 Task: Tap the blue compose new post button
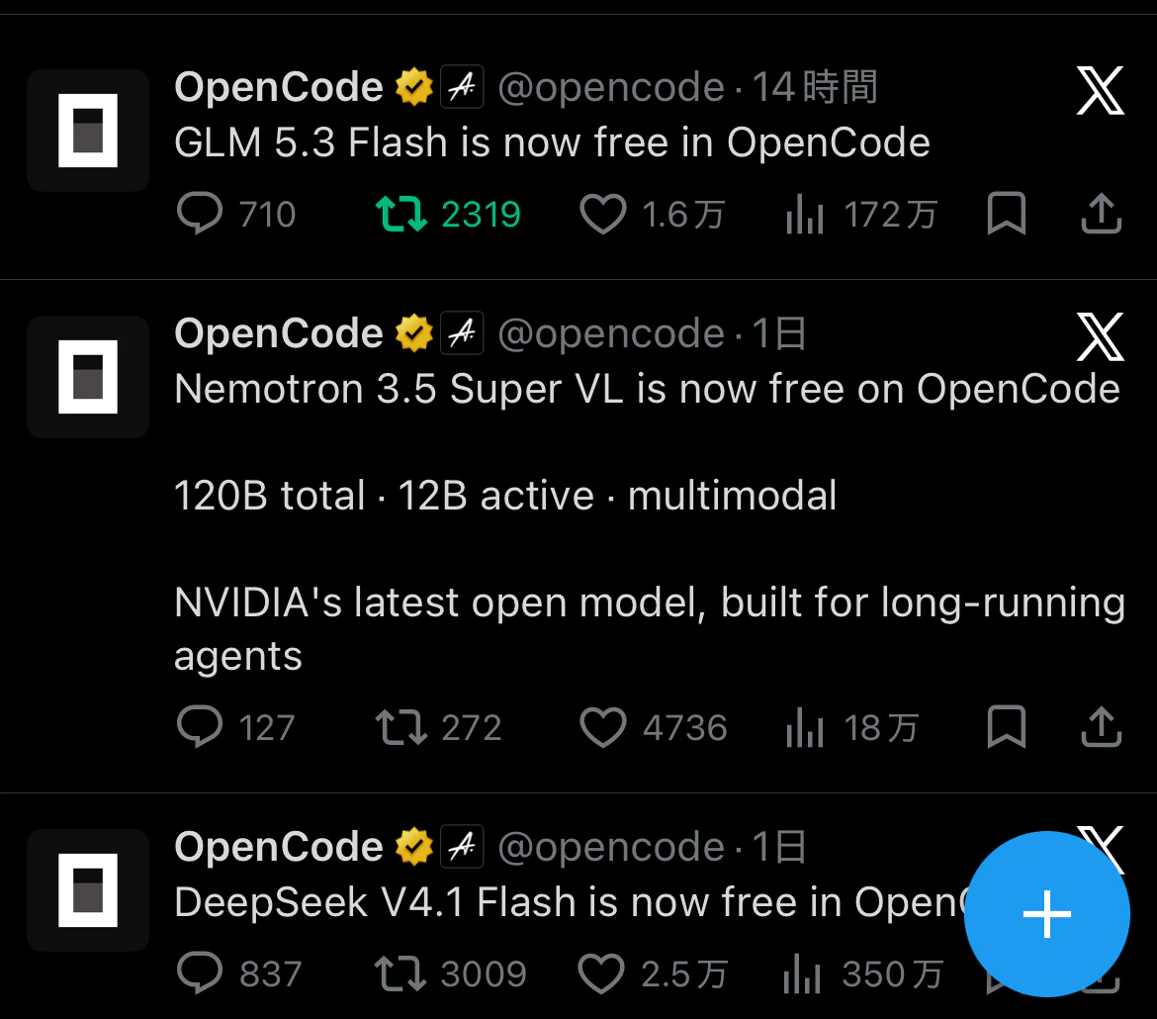pyautogui.click(x=1046, y=914)
